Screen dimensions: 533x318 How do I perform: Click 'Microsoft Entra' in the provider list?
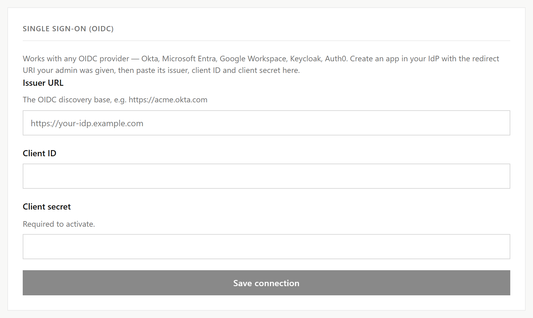click(x=189, y=59)
